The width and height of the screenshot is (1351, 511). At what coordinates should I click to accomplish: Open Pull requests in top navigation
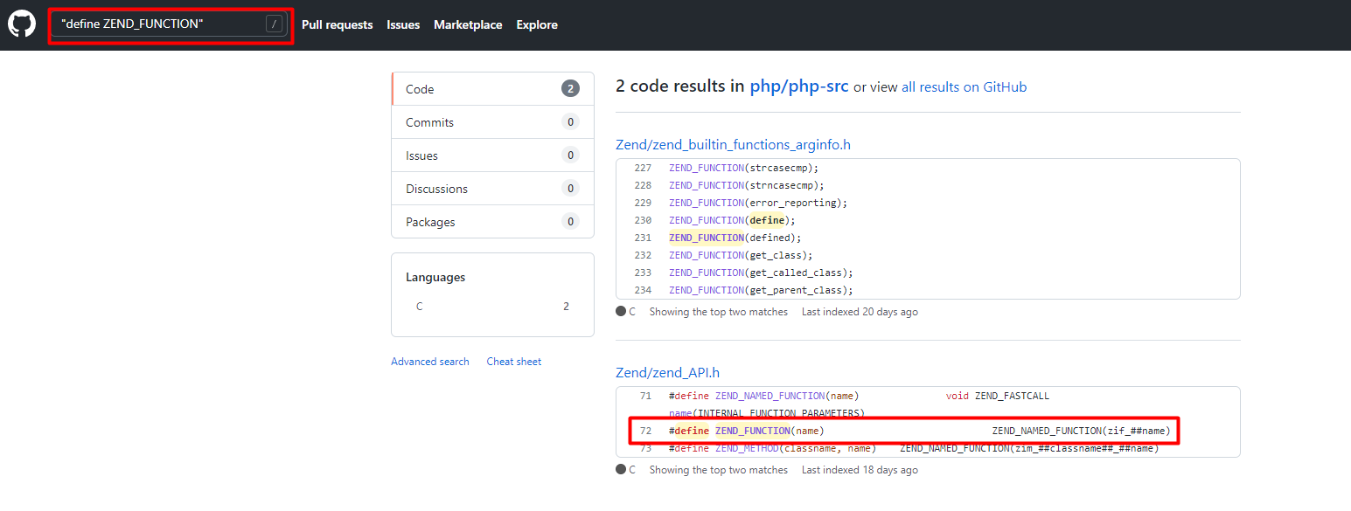click(337, 25)
